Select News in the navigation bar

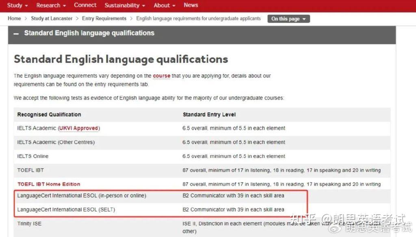coord(191,5)
